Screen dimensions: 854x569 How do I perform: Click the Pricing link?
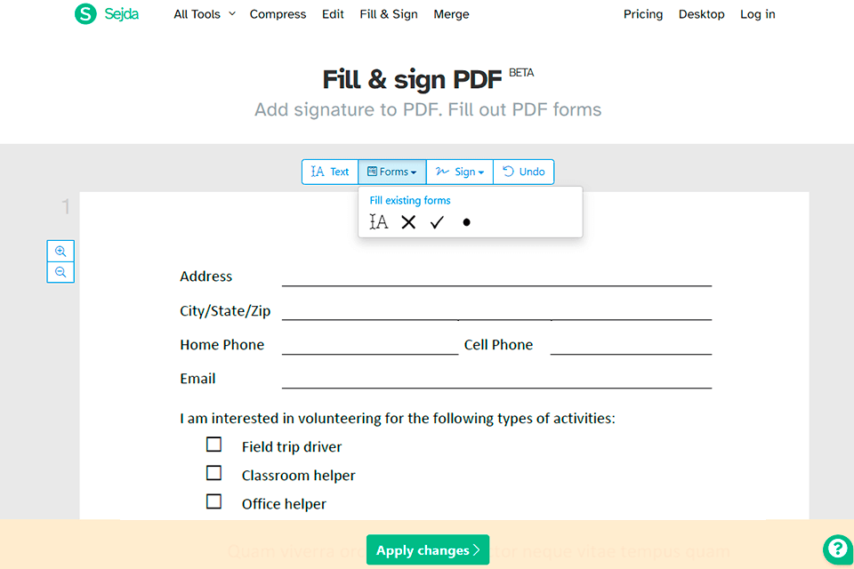(x=642, y=14)
